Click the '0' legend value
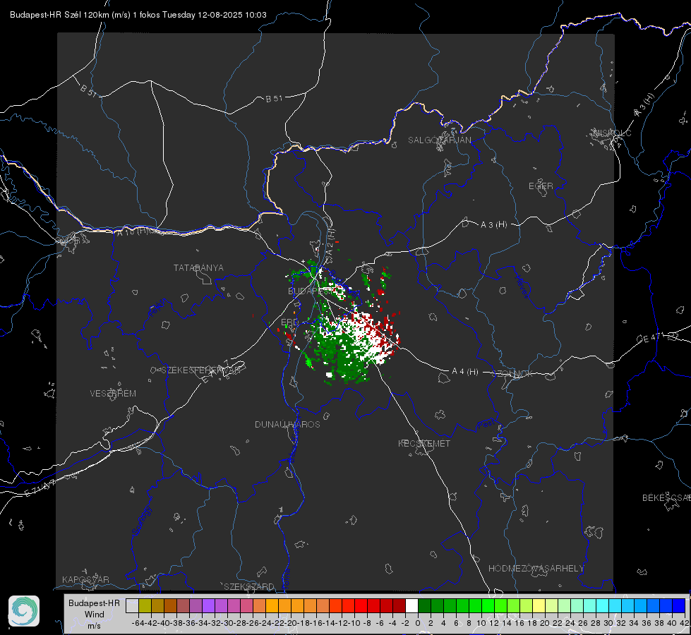 pos(418,623)
